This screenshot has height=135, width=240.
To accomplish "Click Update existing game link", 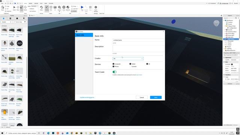I will coord(87,97).
